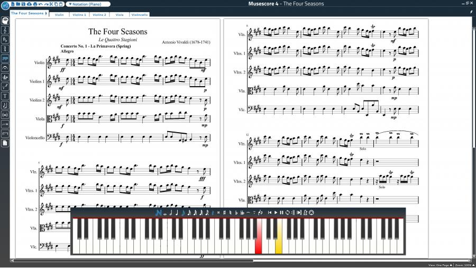
Task: Select the dynamics (pp) palette
Action: (5, 58)
